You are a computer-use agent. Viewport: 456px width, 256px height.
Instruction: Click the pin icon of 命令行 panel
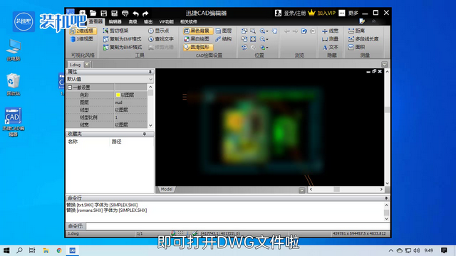click(x=386, y=198)
